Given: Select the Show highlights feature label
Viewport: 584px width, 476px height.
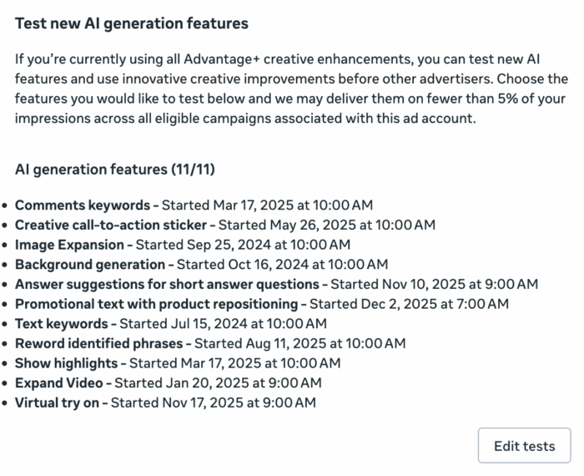Looking at the screenshot, I should point(67,363).
